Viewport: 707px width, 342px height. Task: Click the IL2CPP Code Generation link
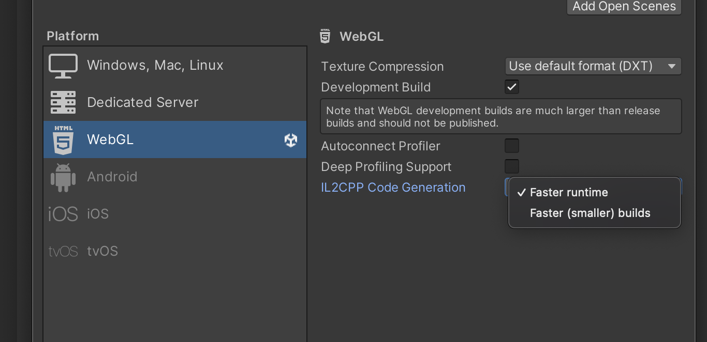[393, 187]
